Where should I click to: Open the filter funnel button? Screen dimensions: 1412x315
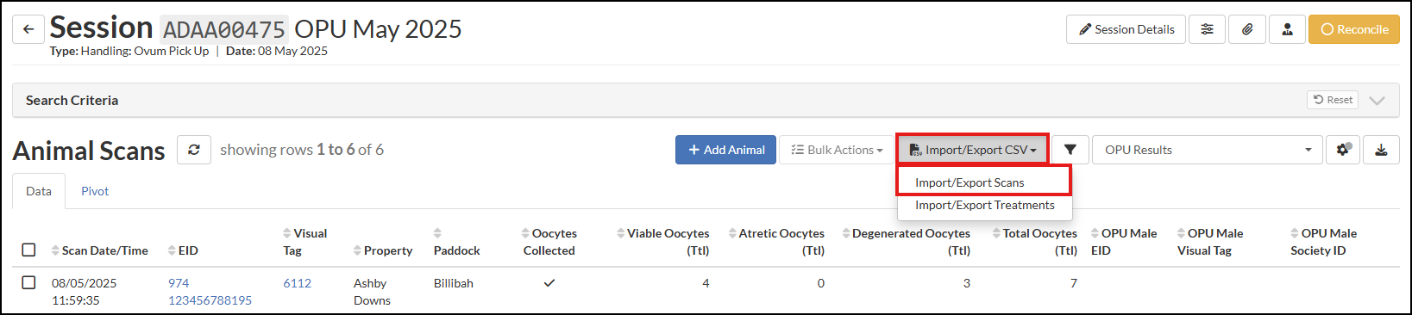tap(1070, 150)
